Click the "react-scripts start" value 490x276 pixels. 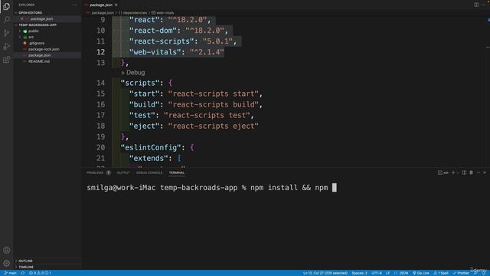pos(214,94)
